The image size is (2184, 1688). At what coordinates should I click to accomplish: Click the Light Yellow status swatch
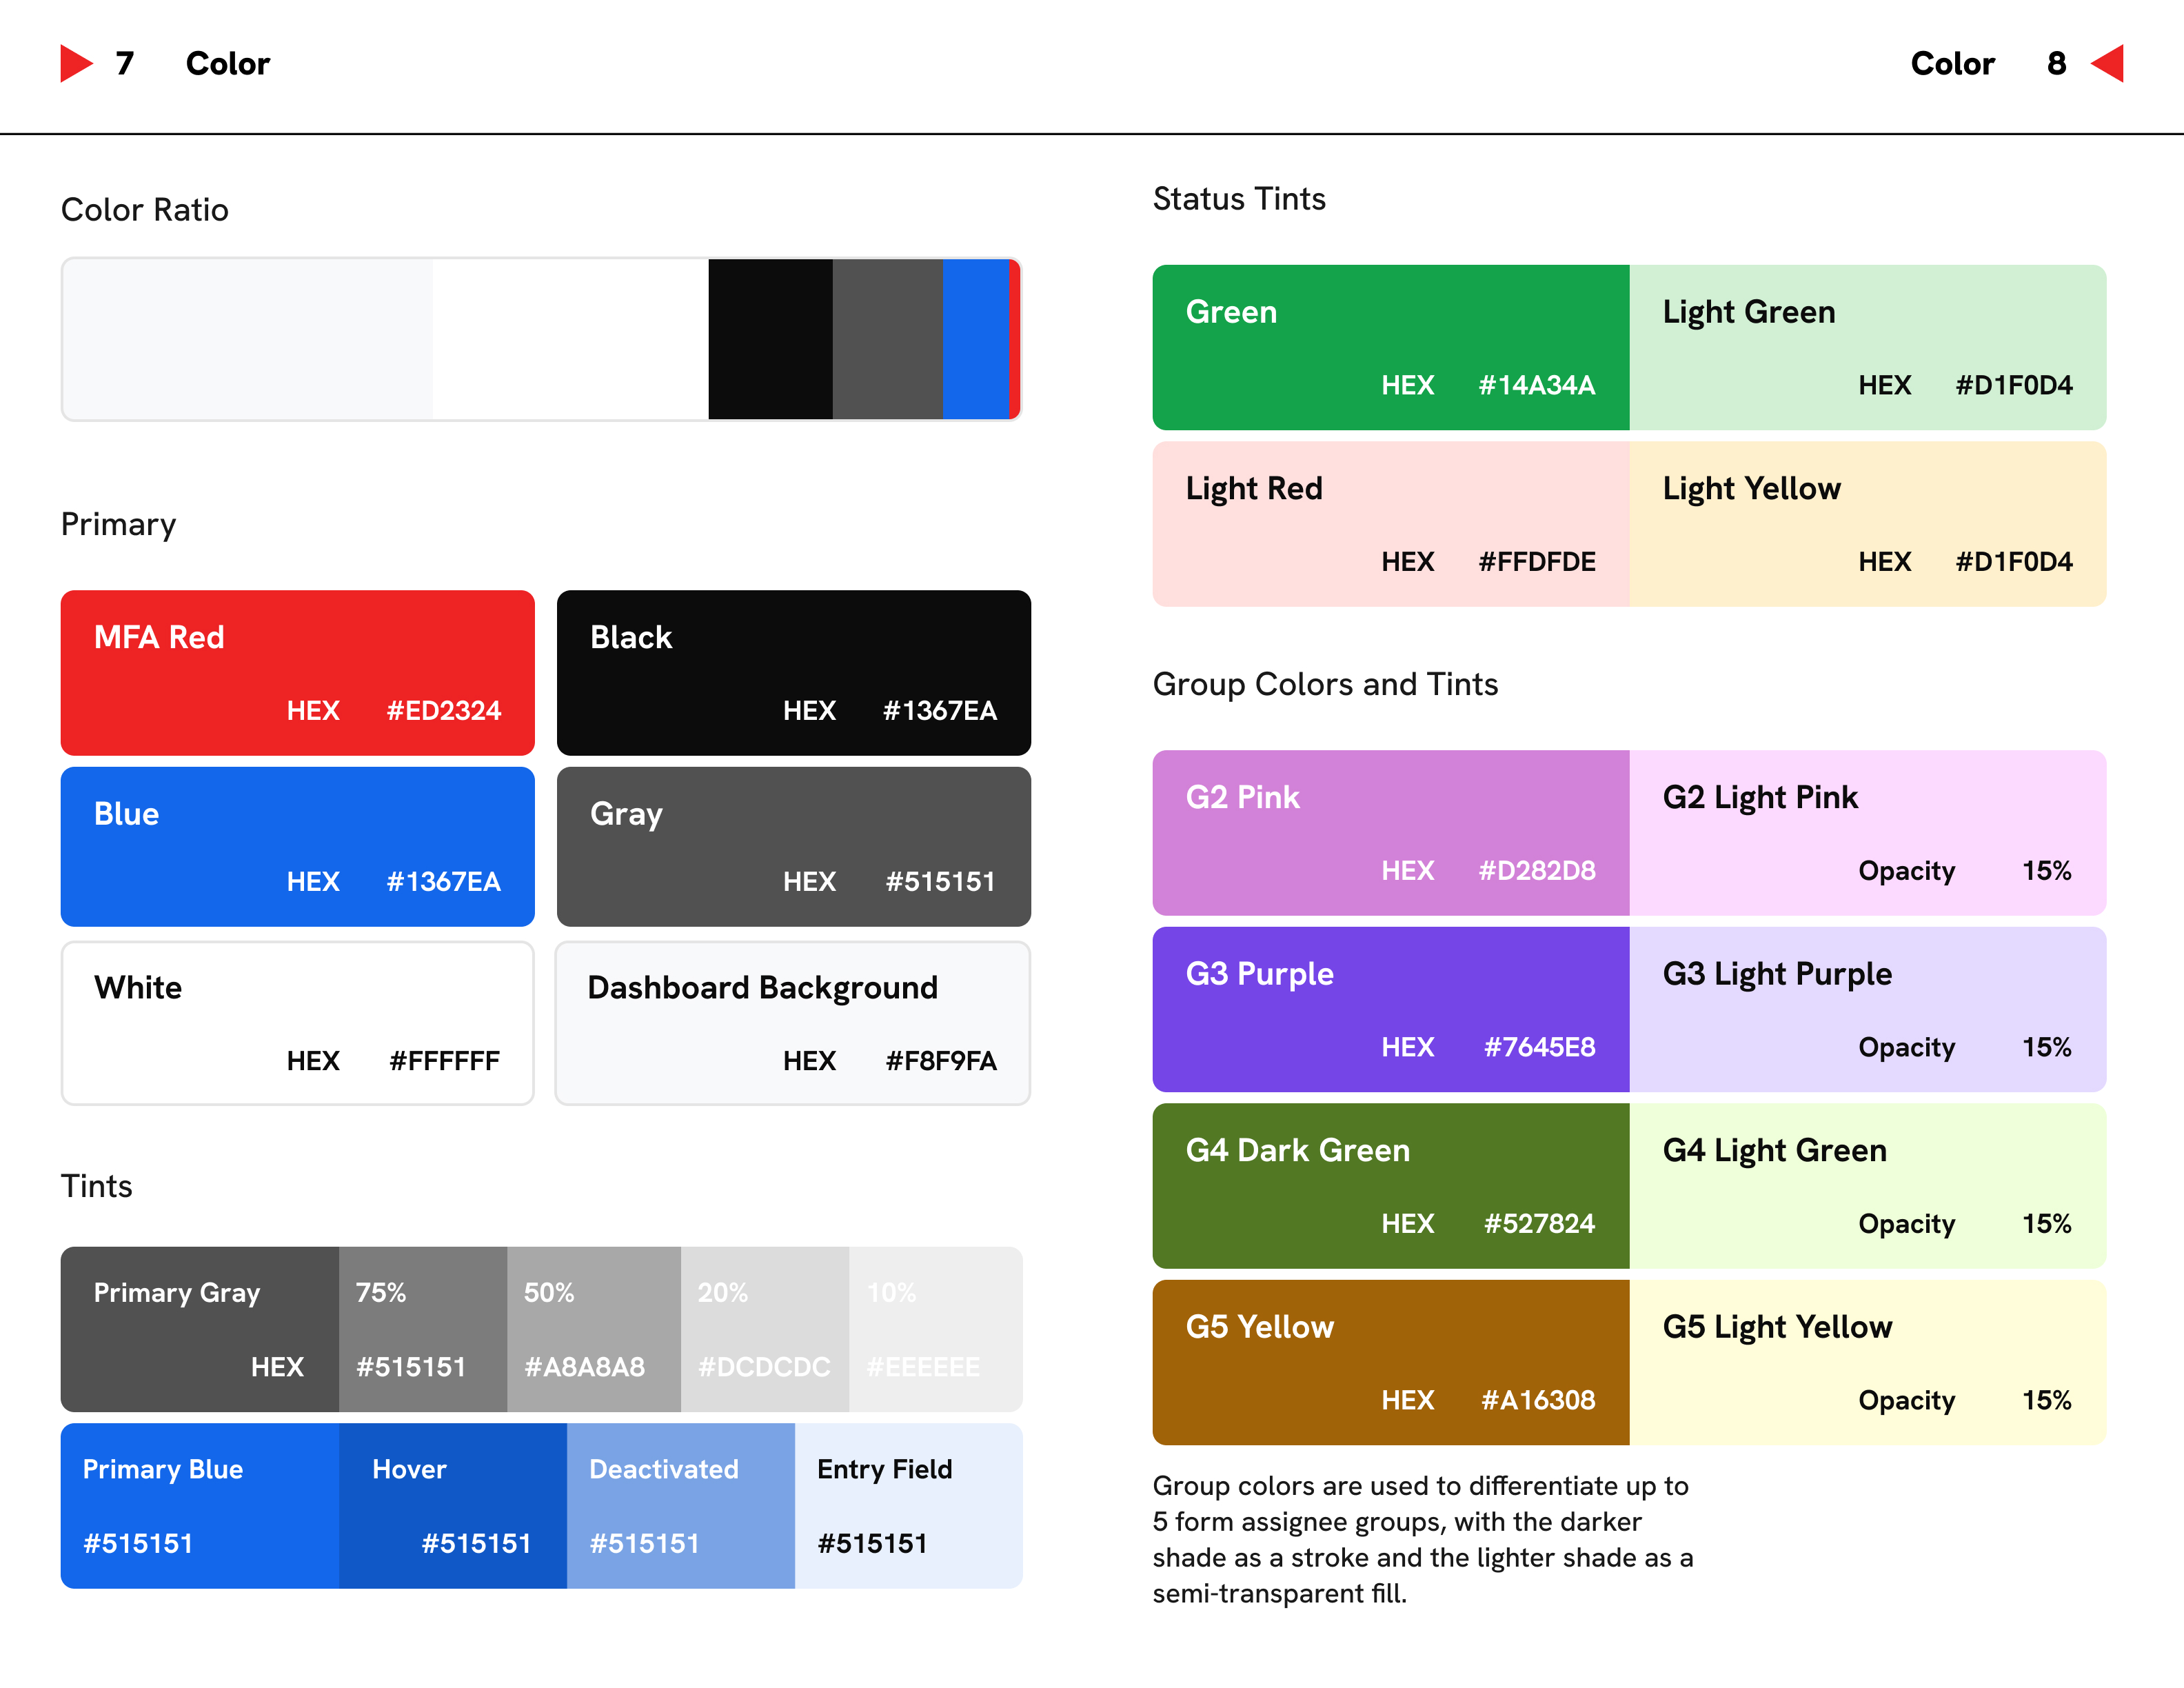point(1867,523)
